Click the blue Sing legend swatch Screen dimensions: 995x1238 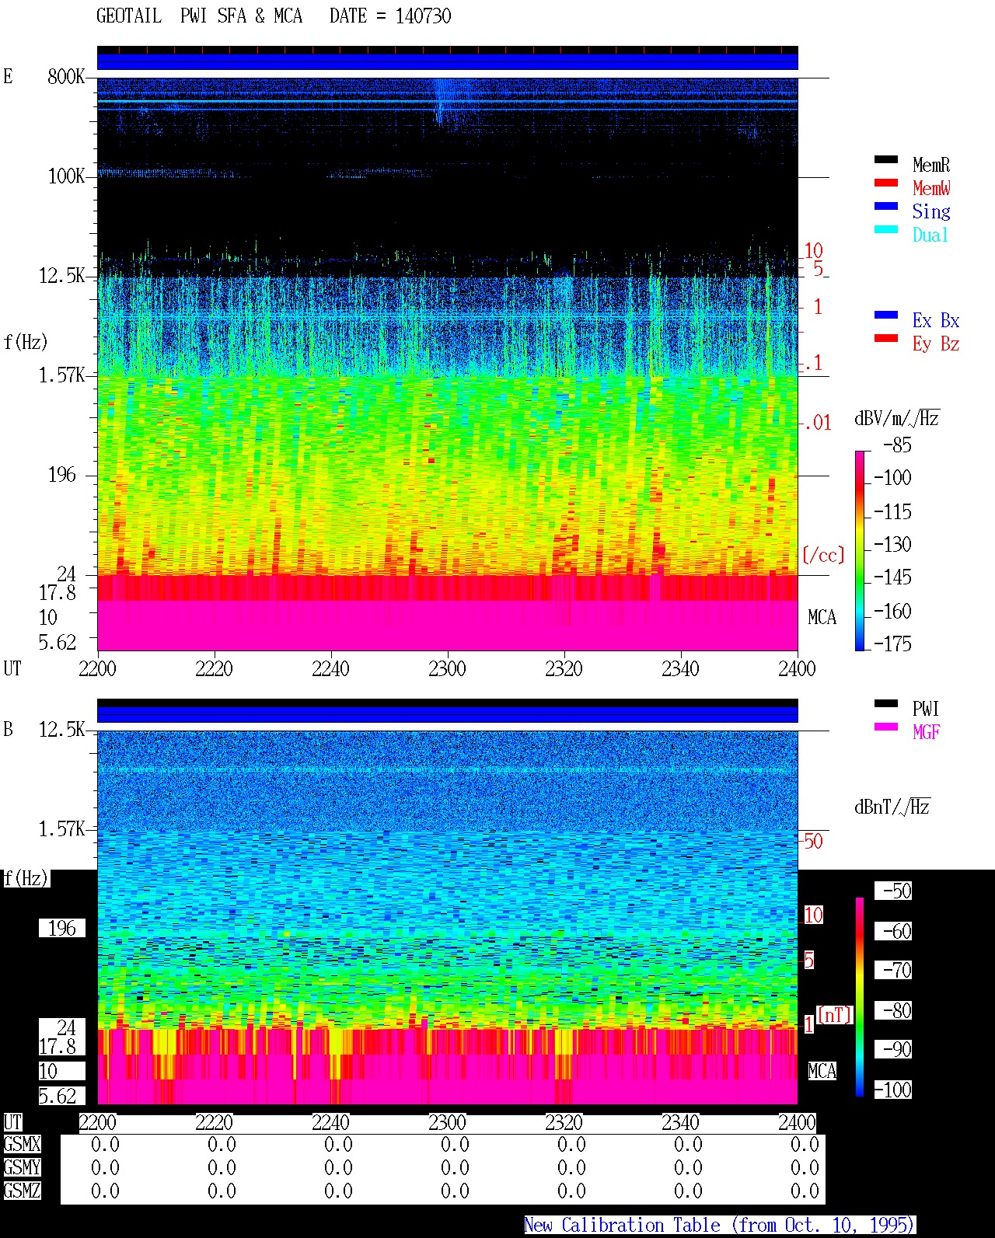[x=885, y=207]
